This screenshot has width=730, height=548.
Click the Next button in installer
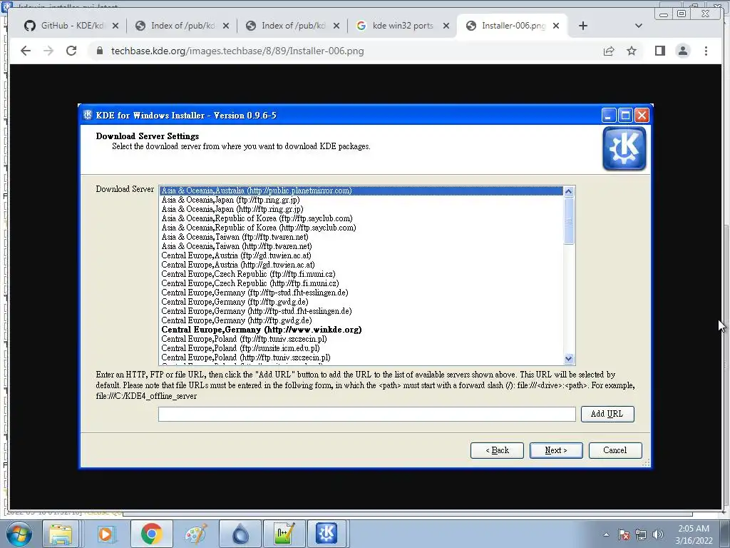pos(556,451)
